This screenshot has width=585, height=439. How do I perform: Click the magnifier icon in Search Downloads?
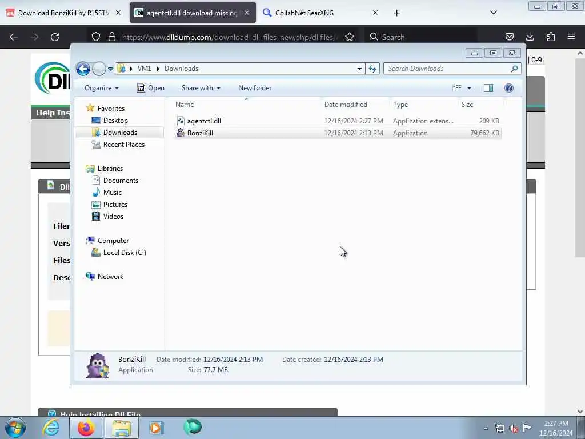click(x=515, y=69)
